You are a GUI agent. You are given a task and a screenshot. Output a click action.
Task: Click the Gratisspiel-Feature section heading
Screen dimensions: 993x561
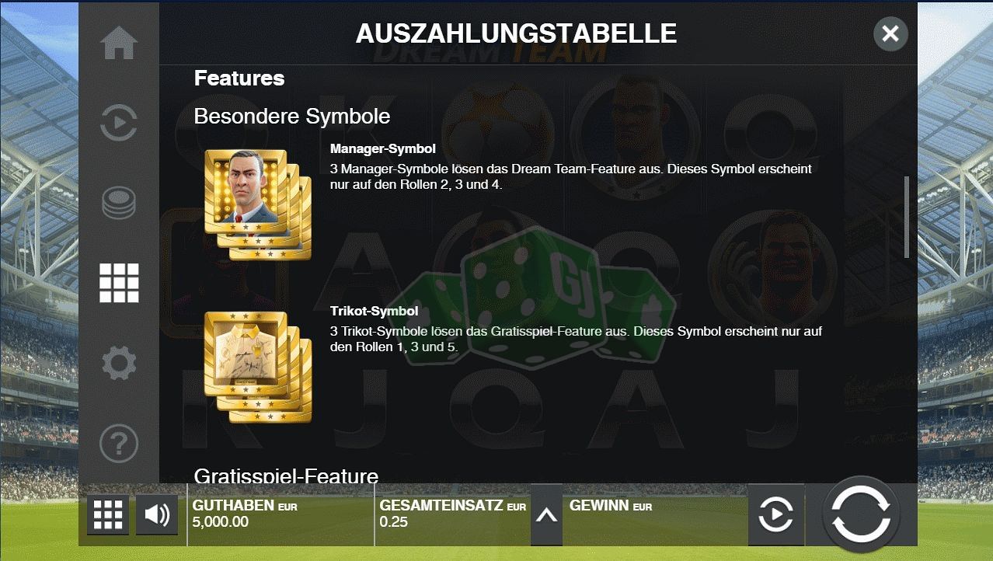[286, 476]
